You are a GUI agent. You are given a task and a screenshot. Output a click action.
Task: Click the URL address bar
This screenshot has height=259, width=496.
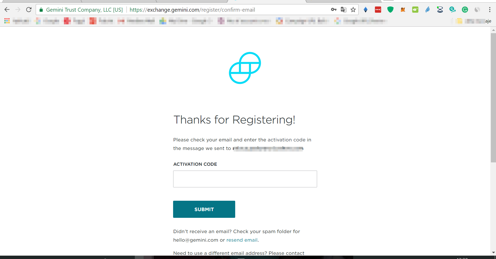(228, 10)
